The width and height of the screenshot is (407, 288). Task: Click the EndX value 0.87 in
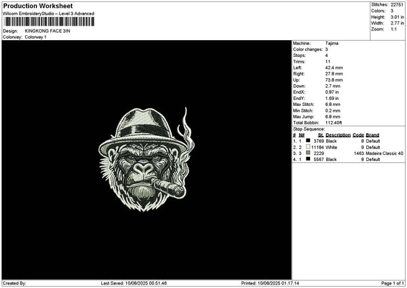click(332, 92)
